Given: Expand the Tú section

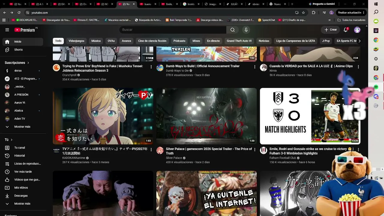Looking at the screenshot, I should [x=9, y=140].
